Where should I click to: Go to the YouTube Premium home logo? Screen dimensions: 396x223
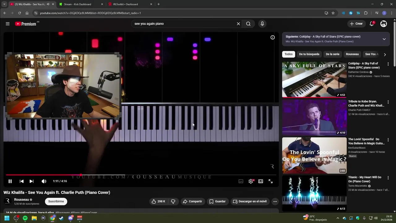coord(26,24)
